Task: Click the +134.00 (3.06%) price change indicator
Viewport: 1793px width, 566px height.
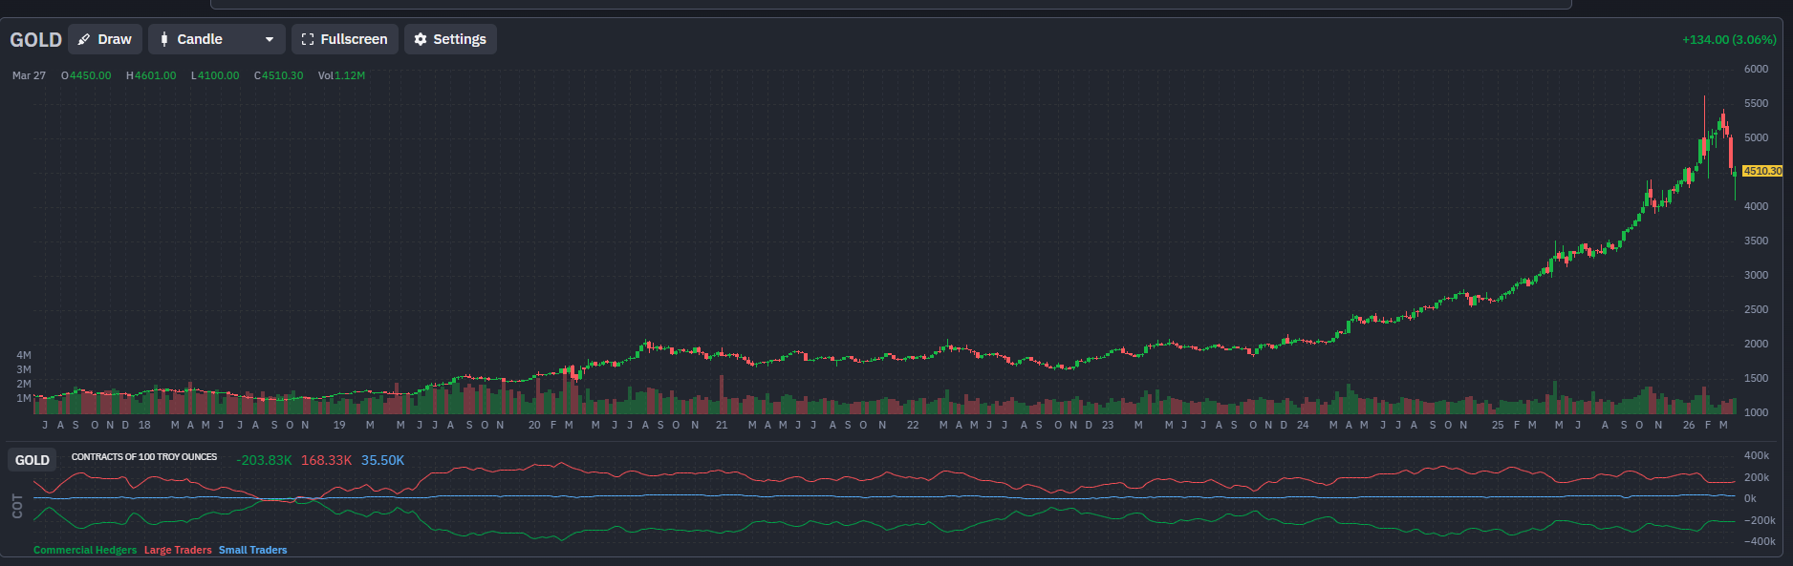Action: click(1728, 40)
